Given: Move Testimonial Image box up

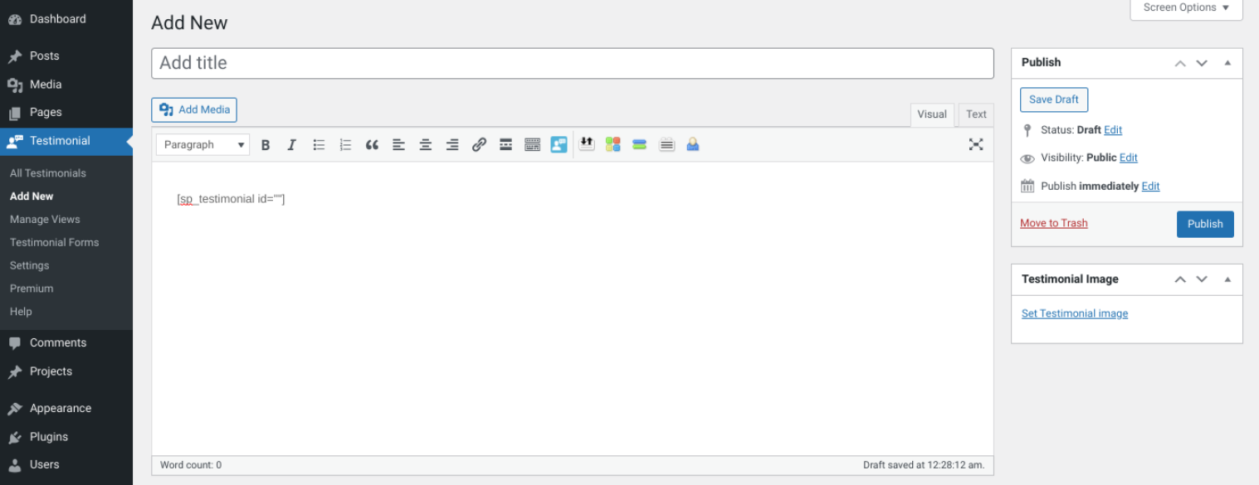Looking at the screenshot, I should coord(1180,279).
